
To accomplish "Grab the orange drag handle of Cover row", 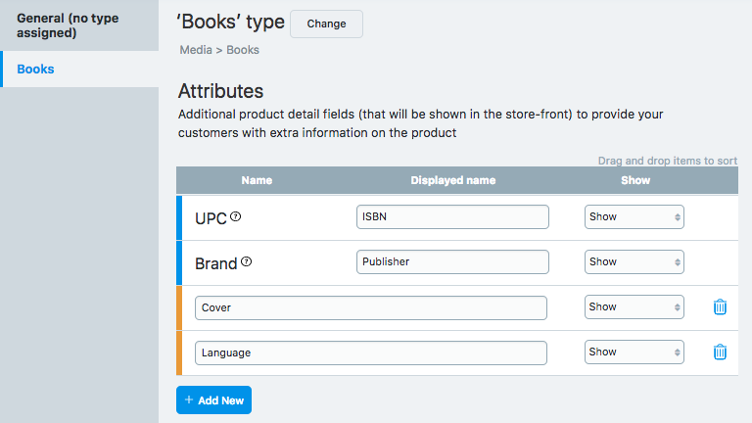I will [179, 307].
